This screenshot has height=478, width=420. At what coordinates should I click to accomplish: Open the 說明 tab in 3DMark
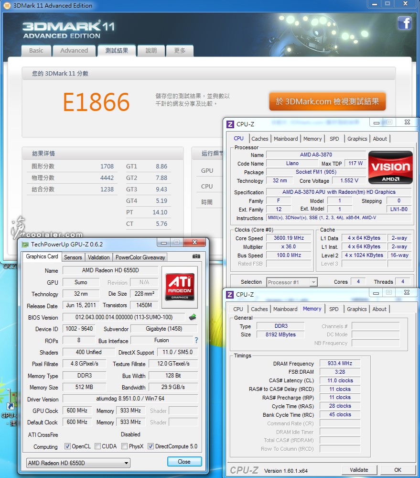click(151, 51)
